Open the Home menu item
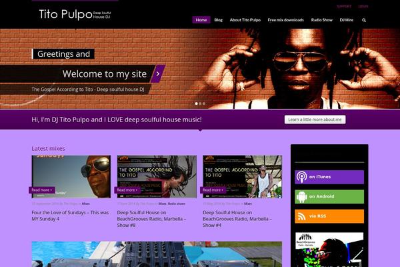Viewport: 400px width, 267px height. tap(201, 20)
